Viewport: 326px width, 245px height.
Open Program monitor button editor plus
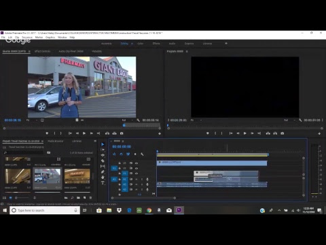[319, 133]
